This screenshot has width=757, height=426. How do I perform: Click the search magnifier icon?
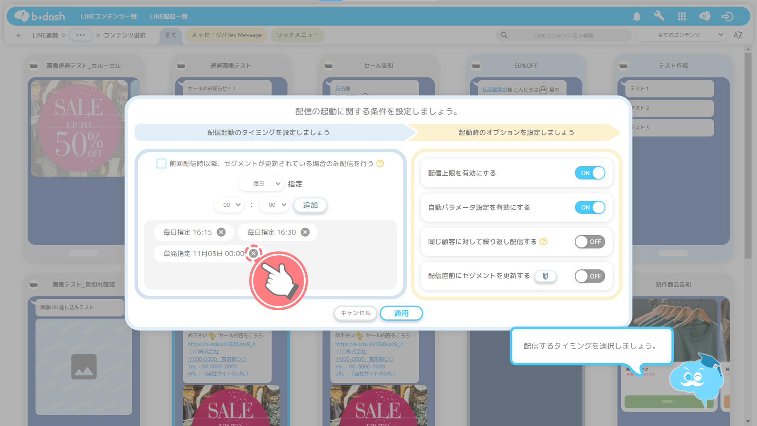504,35
